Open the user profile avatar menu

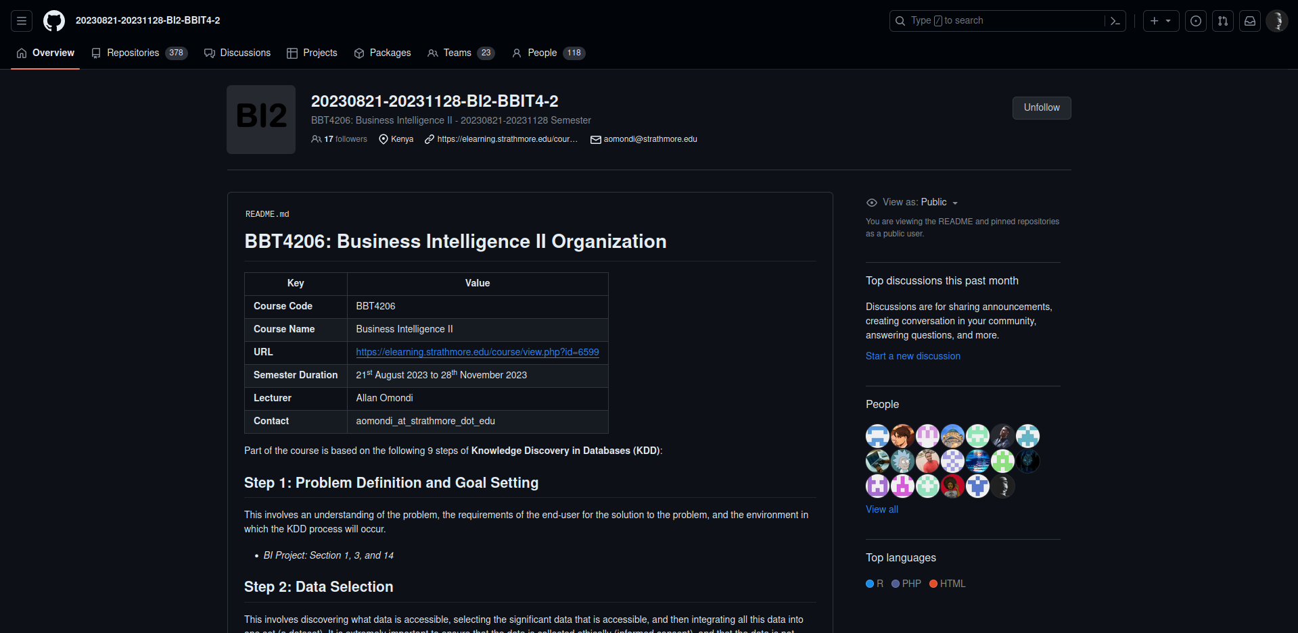1277,21
